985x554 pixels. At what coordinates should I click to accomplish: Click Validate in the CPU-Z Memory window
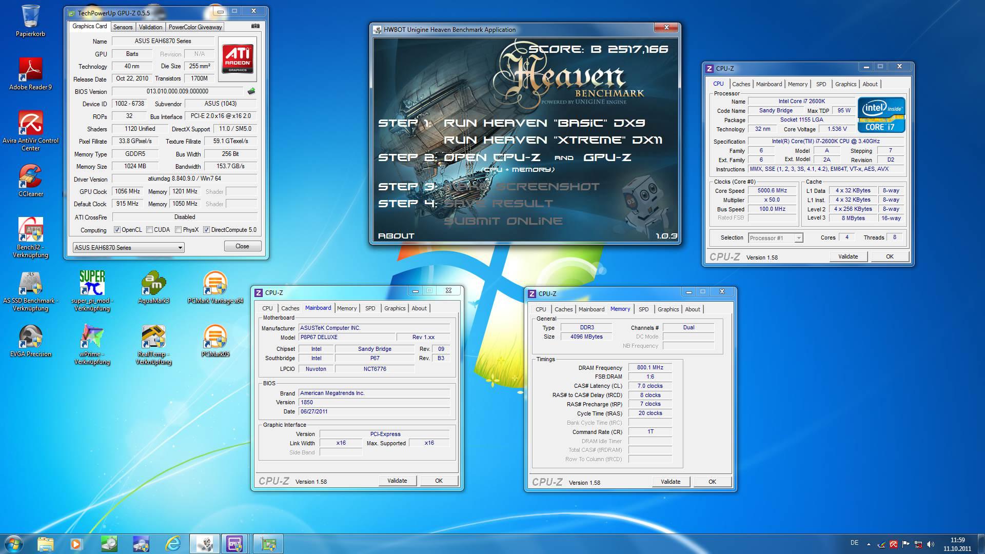(x=671, y=482)
